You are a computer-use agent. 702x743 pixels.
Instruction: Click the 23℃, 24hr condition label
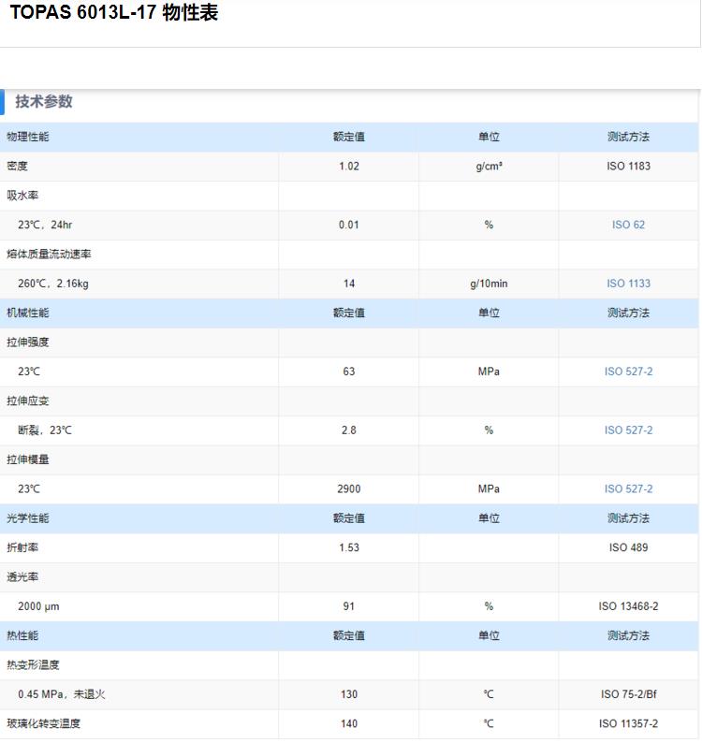45,225
